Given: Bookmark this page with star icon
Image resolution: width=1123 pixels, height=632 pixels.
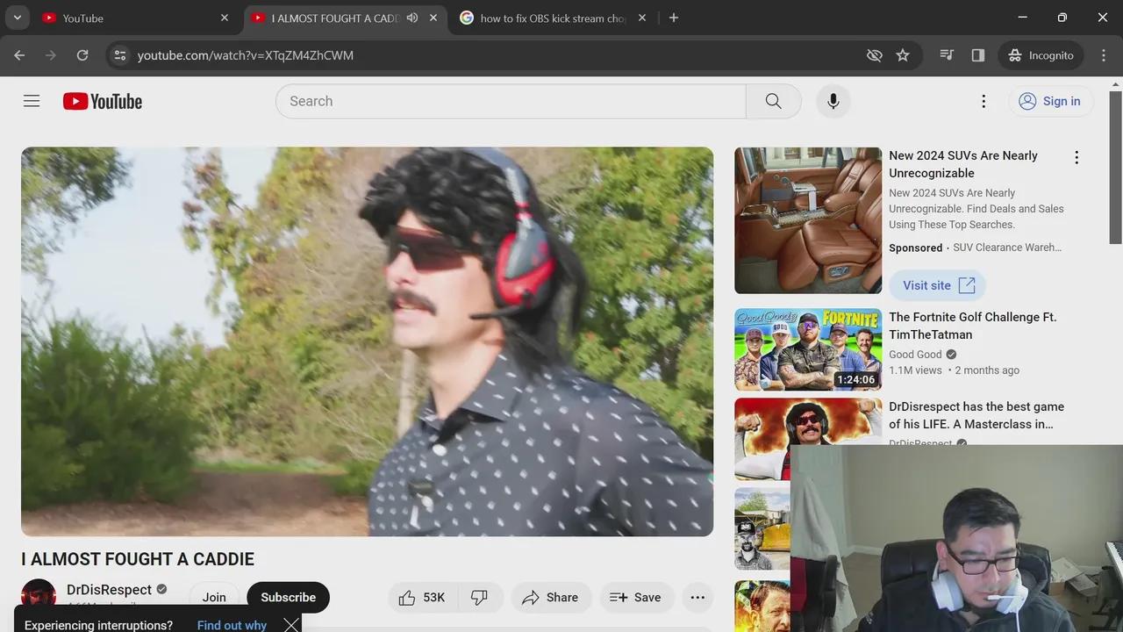Looking at the screenshot, I should (x=903, y=55).
